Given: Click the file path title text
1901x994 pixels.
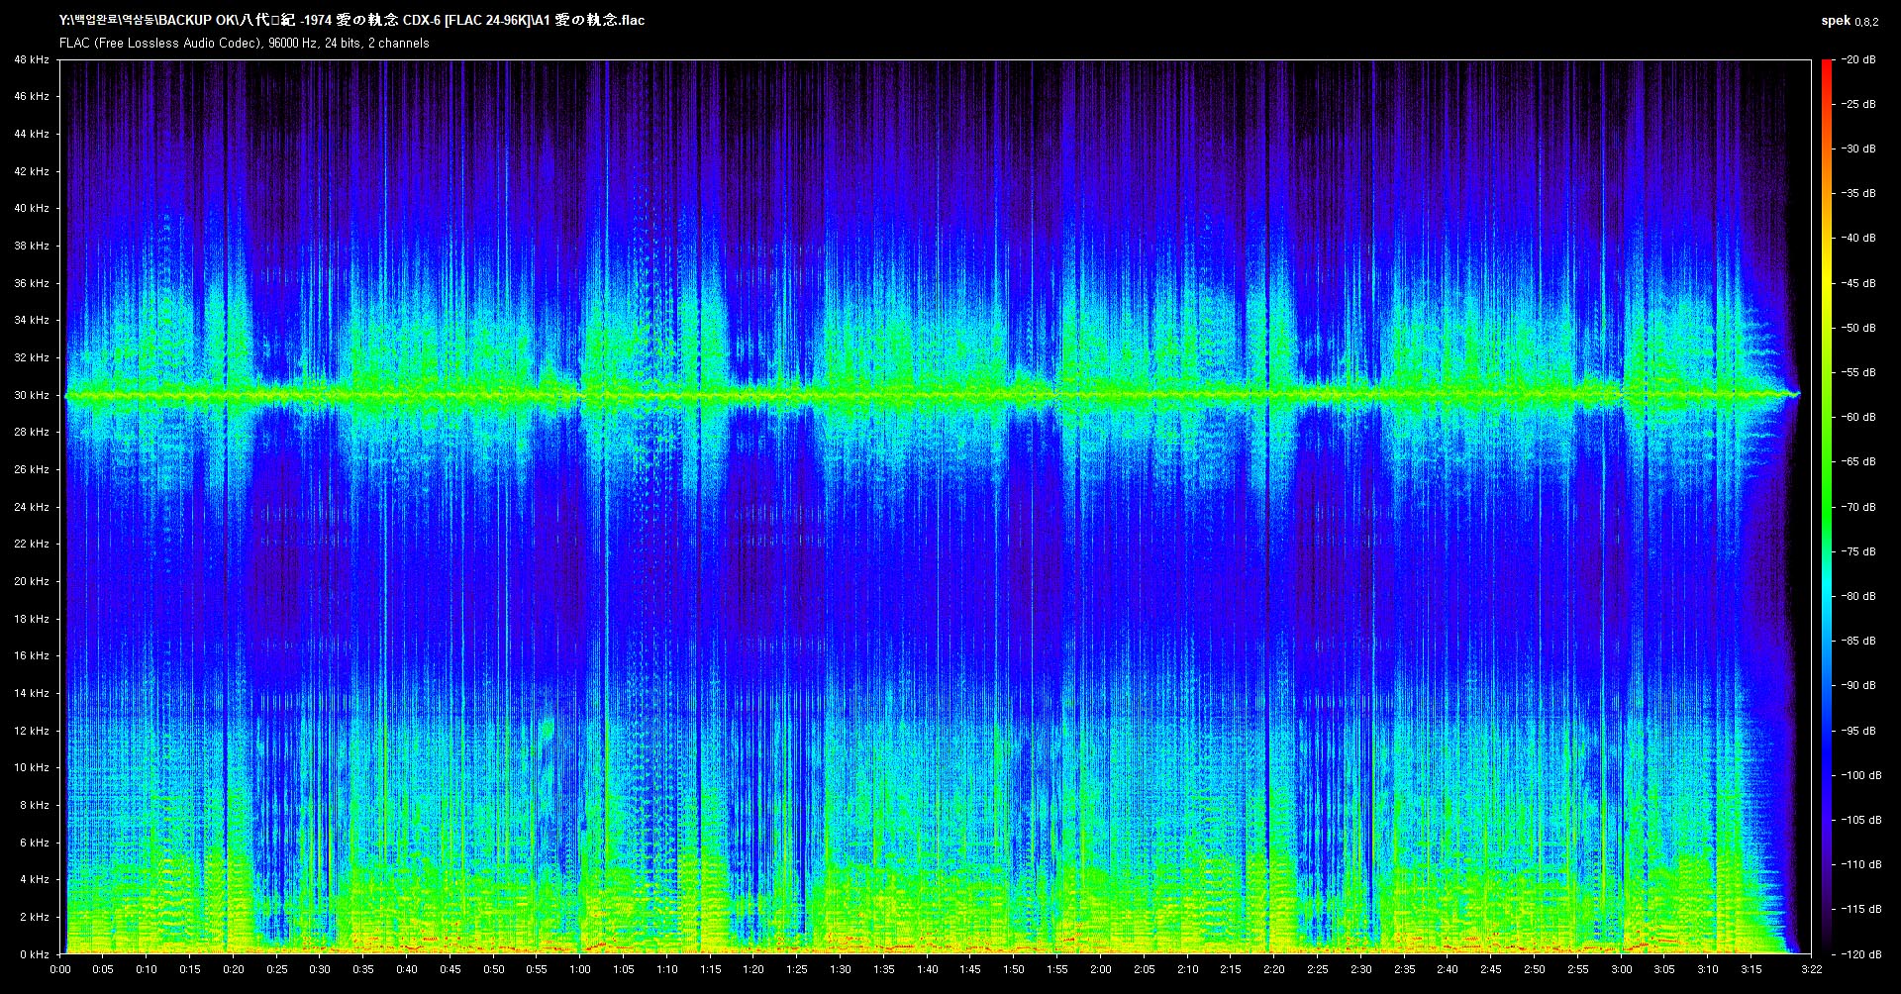Looking at the screenshot, I should (x=351, y=20).
